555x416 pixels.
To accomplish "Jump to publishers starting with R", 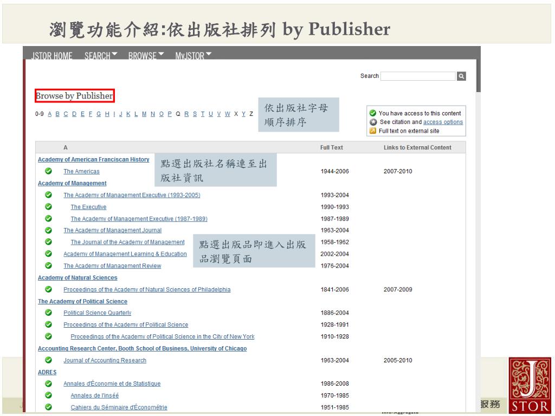I will [x=186, y=114].
